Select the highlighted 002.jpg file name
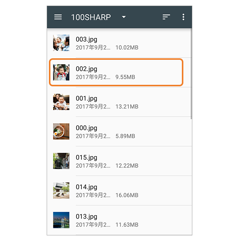The image size is (239, 241). [x=87, y=69]
